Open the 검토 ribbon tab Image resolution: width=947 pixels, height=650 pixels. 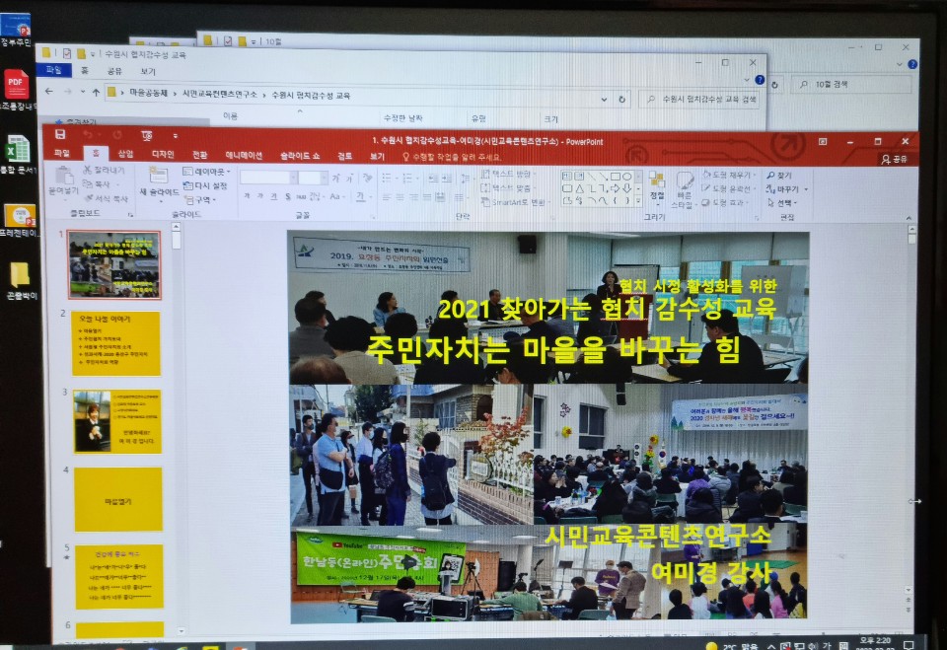(x=345, y=156)
